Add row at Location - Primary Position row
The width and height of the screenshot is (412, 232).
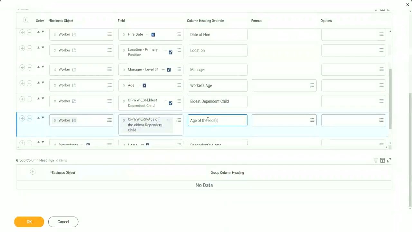click(x=22, y=48)
